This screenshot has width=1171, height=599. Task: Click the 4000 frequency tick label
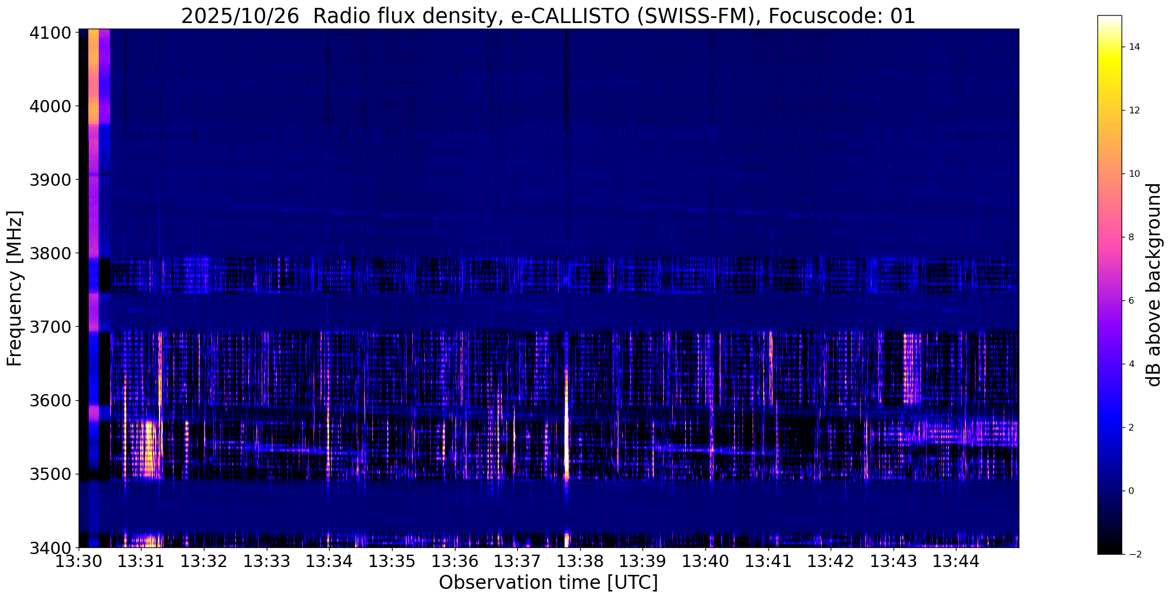tap(51, 106)
